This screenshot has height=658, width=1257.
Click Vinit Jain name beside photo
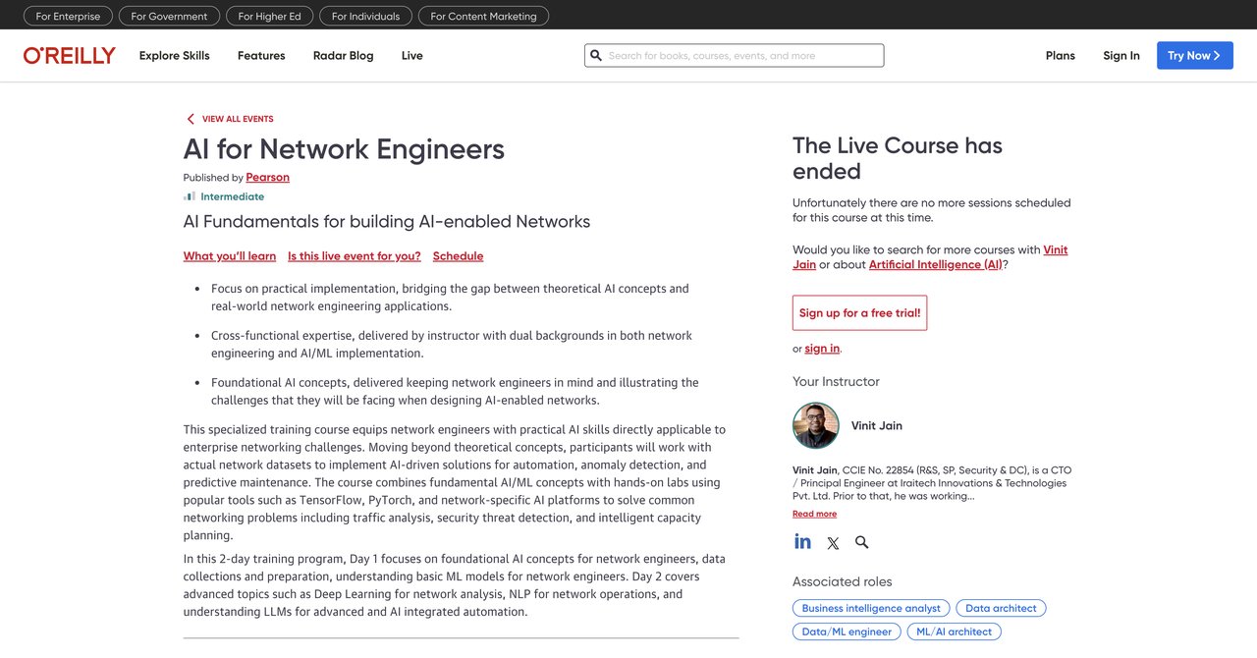point(877,425)
